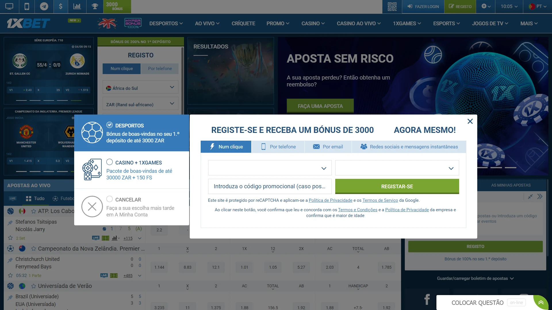Favorite Universíada de Verão star
Viewport: 552px width, 310px height.
coord(34,286)
